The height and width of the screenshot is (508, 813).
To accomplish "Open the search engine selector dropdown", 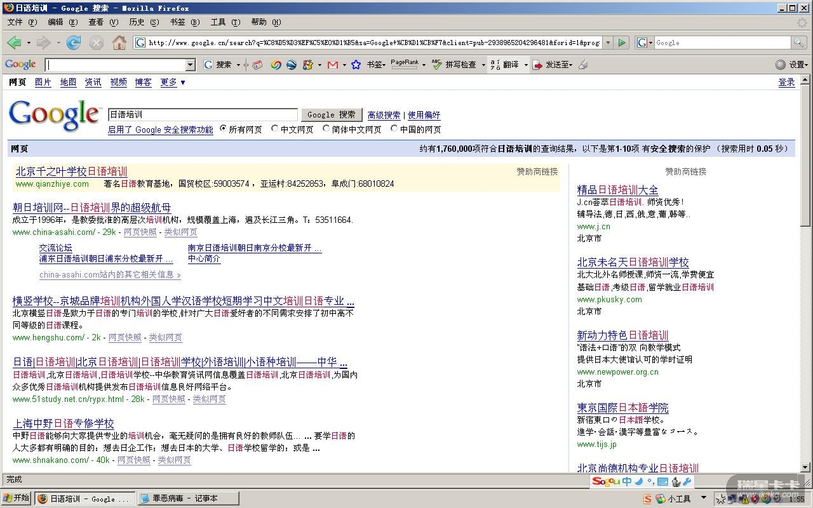I will tap(645, 43).
